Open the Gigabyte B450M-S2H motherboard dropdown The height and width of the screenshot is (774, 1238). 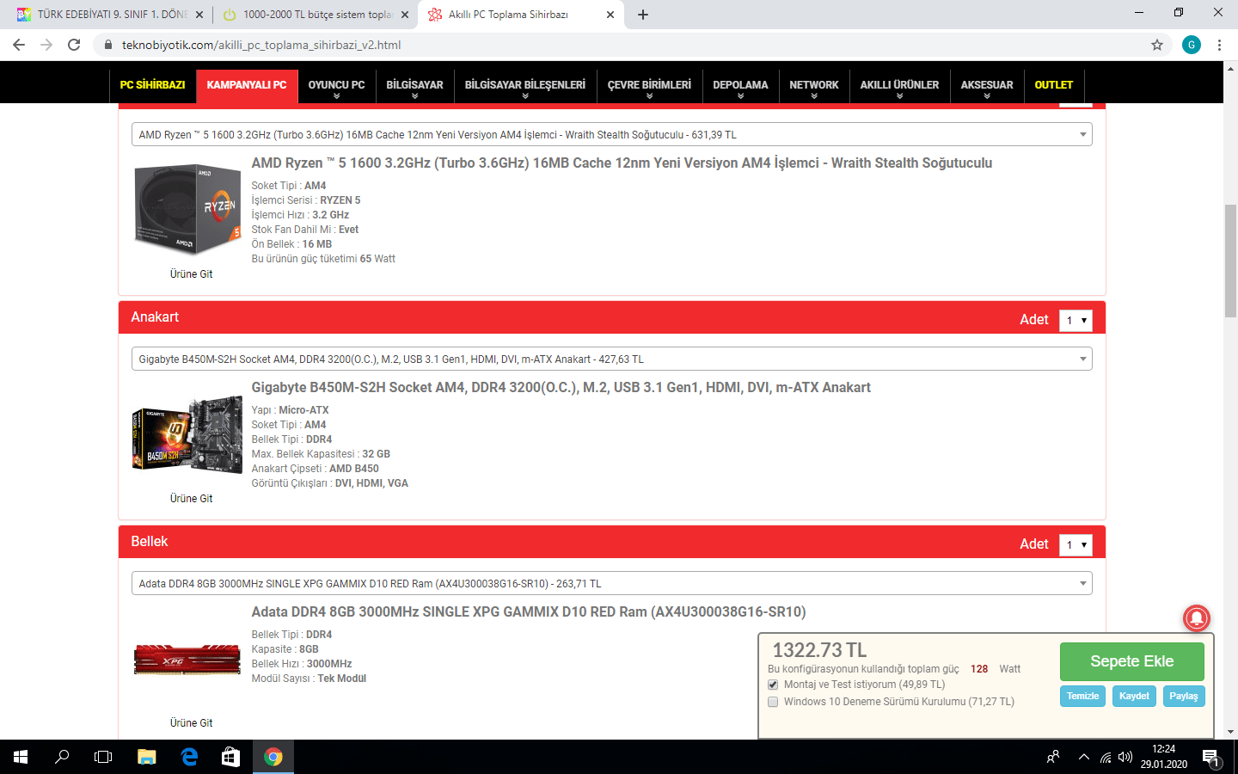[x=611, y=359]
